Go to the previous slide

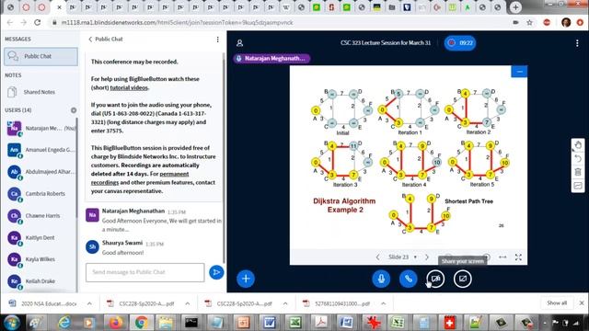point(377,257)
